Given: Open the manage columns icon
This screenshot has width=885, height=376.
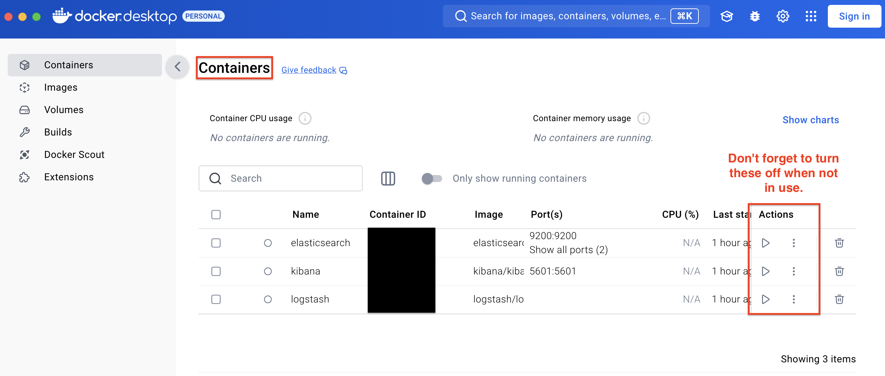Looking at the screenshot, I should 388,179.
